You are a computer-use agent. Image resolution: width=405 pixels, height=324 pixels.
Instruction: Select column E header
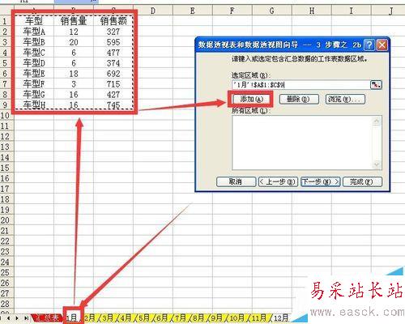pos(193,11)
